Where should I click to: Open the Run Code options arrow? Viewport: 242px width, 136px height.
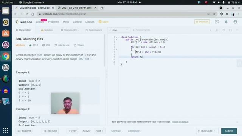coord(214,131)
